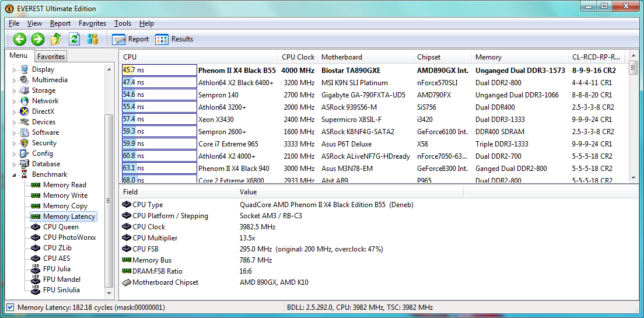
Task: Click the CPU Queen chip icon
Action: point(36,227)
